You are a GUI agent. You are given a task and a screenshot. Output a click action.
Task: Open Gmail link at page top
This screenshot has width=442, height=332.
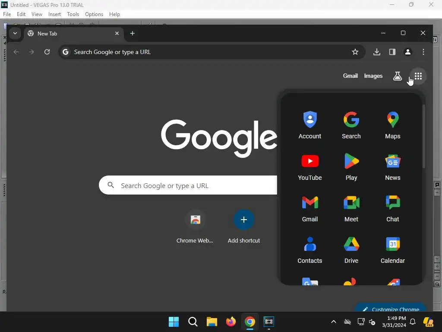(350, 76)
